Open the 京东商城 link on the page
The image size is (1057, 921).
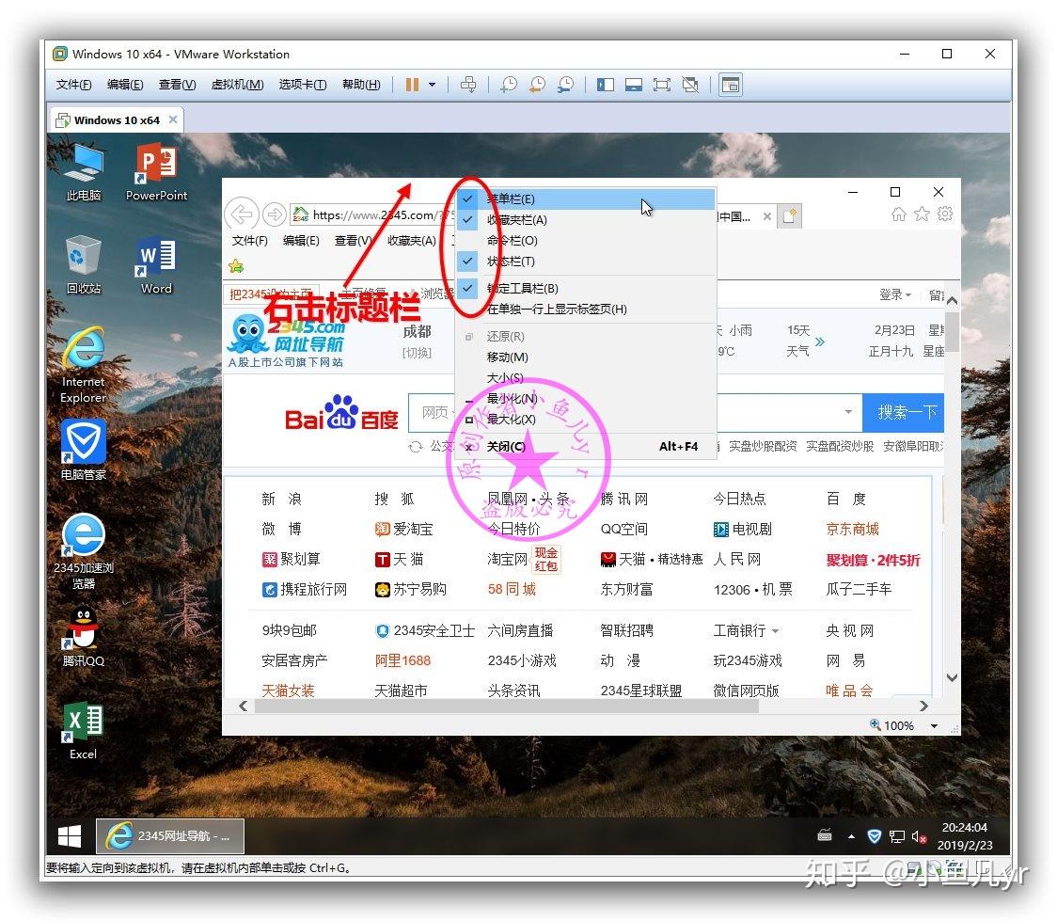[x=853, y=529]
